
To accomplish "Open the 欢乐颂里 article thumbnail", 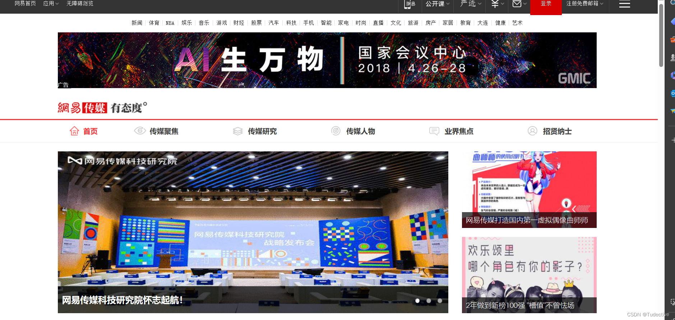I will coord(529,275).
